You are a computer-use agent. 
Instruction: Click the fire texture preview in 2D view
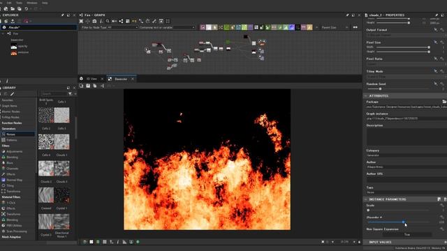click(207, 160)
